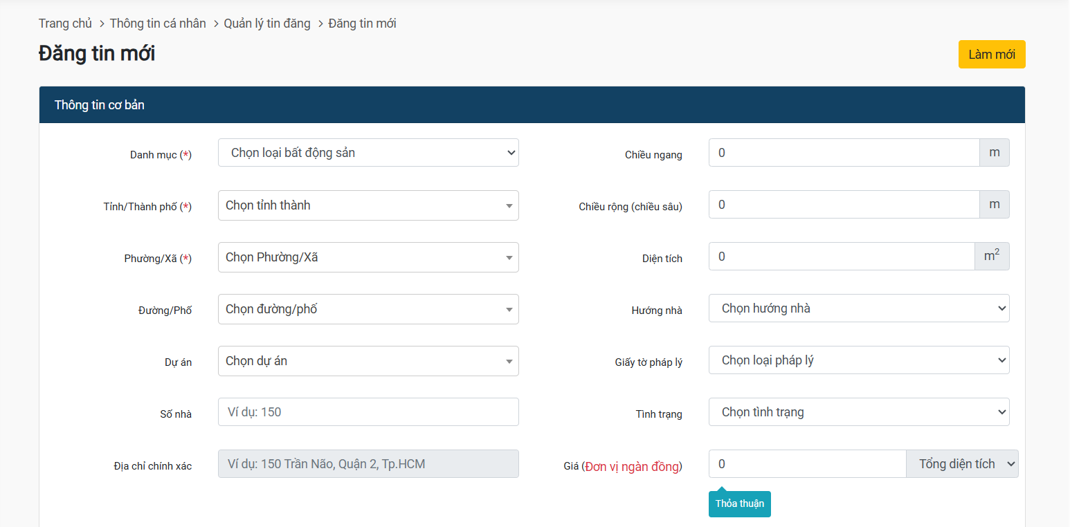Expand the Chọn đường/phố dropdown

point(368,309)
